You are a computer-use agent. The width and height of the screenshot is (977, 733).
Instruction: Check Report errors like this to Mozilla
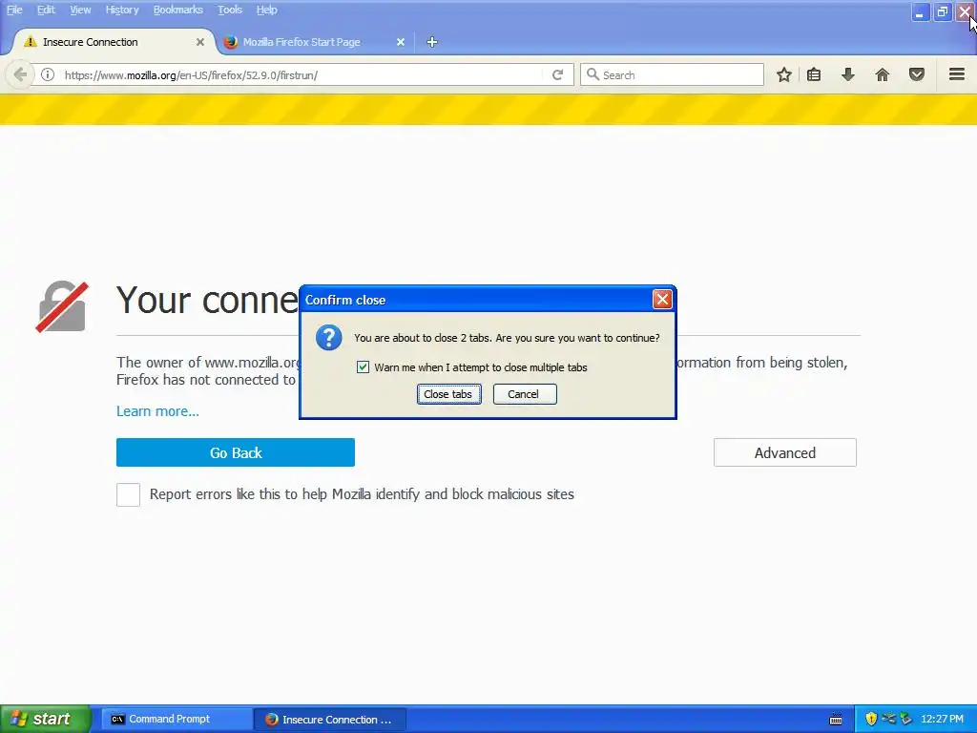(129, 495)
